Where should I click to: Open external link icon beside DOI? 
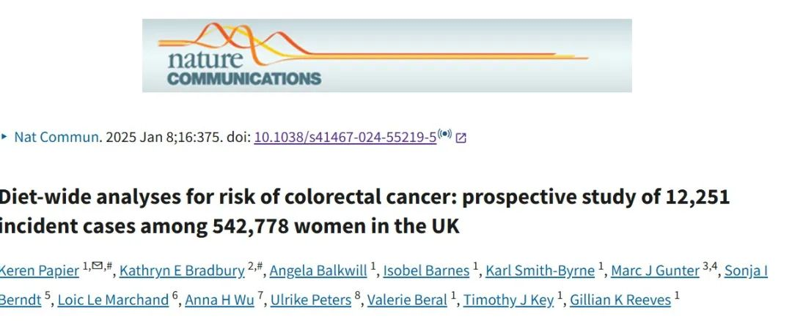click(x=461, y=137)
